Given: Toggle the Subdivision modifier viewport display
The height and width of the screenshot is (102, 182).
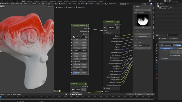Looking at the screenshot, I should [178, 45].
